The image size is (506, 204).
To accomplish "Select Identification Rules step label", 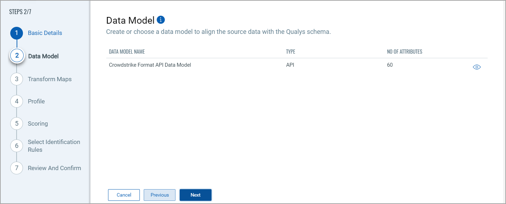I will coord(54,145).
